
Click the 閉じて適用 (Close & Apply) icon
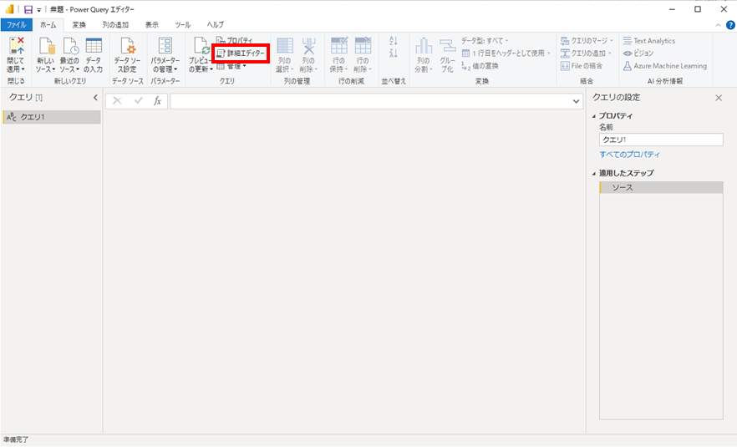16,48
